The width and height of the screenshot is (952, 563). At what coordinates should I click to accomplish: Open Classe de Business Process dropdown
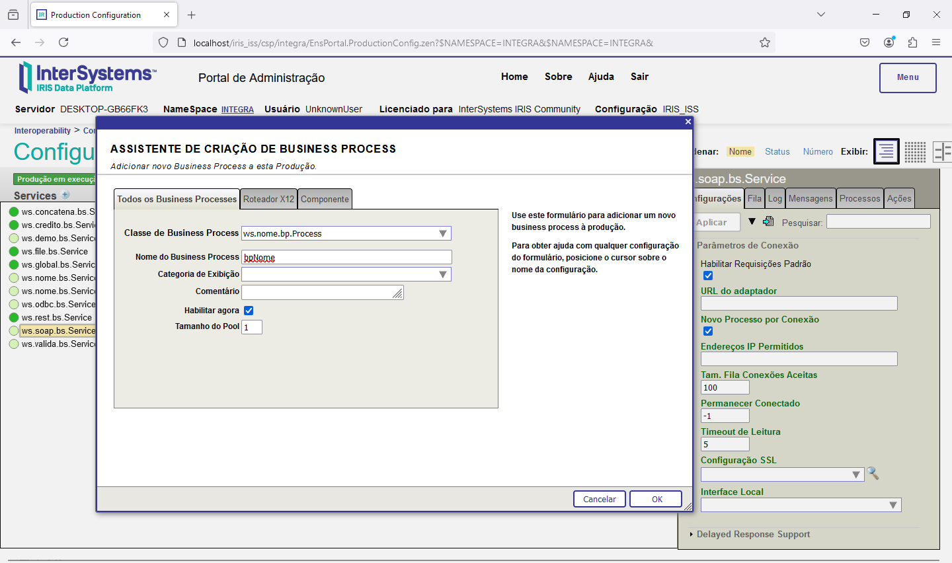(443, 233)
